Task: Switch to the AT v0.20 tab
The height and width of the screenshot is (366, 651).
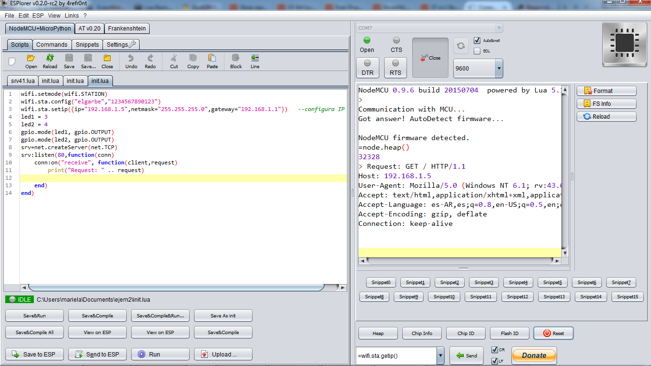Action: 90,29
